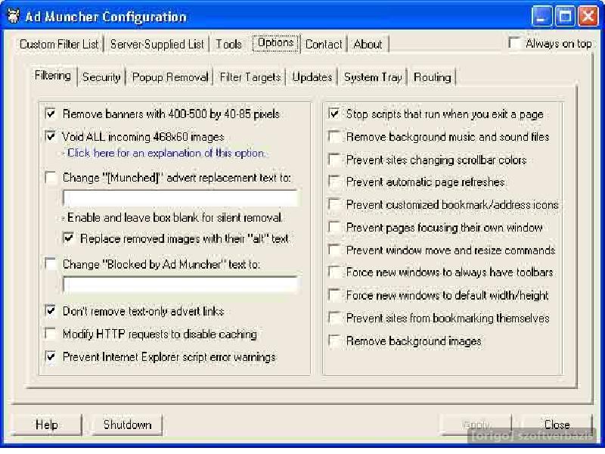The image size is (605, 454).
Task: Switch to the Custom Filter List tab
Action: [x=59, y=44]
